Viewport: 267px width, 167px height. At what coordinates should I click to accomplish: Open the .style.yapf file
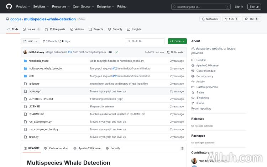[x=35, y=91]
